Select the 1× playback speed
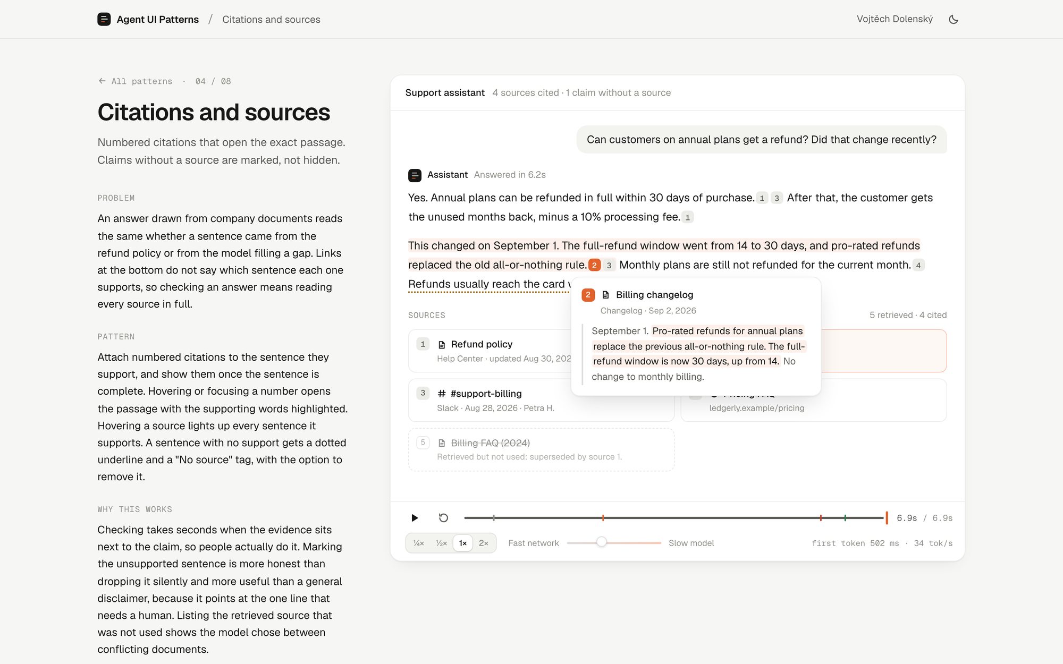 (x=463, y=543)
